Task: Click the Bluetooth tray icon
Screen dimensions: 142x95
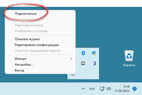Action: click(83, 53)
